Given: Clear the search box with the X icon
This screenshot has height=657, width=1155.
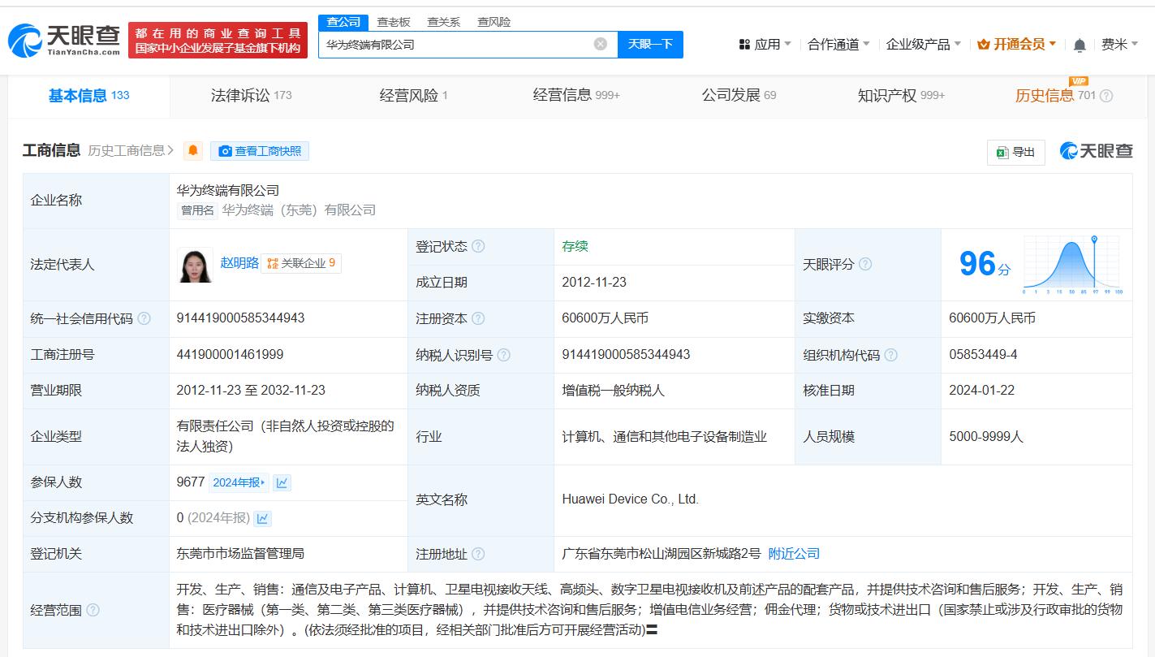Looking at the screenshot, I should pyautogui.click(x=600, y=44).
